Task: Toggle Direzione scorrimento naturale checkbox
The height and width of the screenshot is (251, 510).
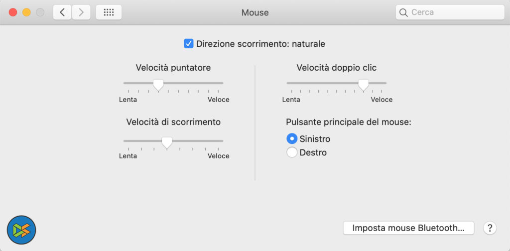Action: 189,44
